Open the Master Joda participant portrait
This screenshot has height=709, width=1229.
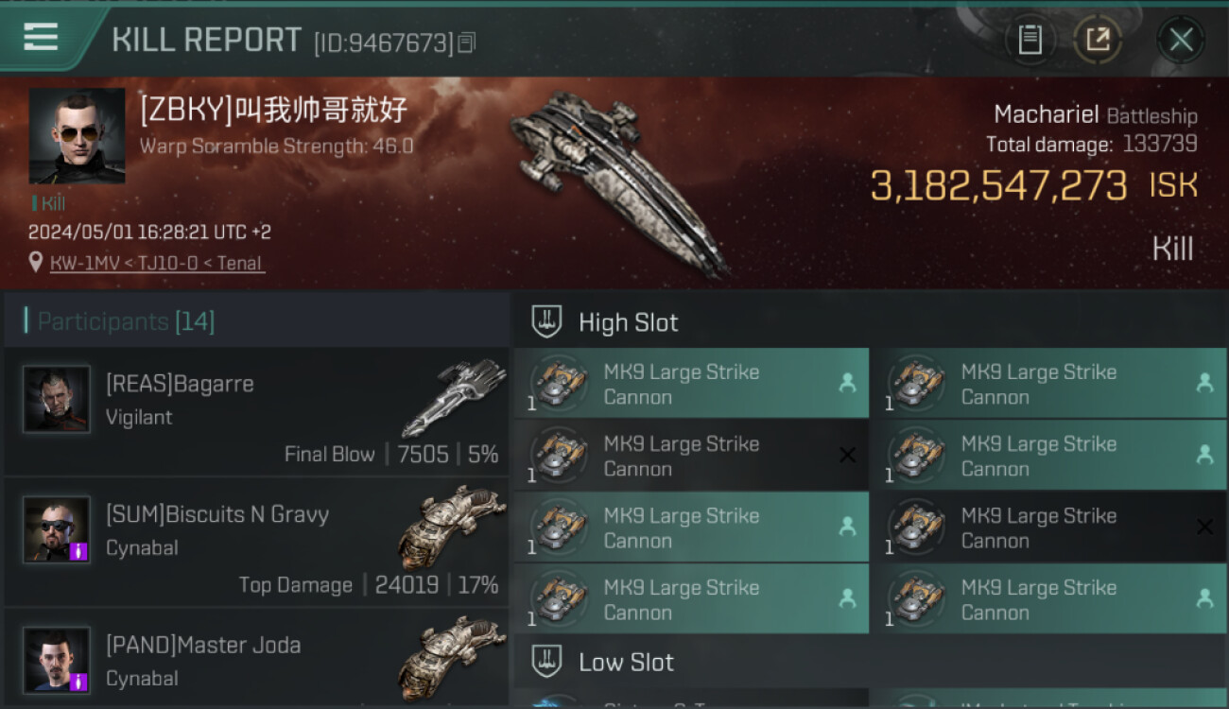(57, 660)
